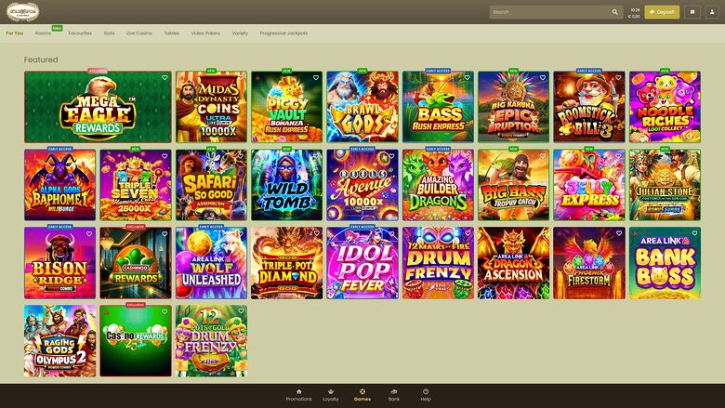The height and width of the screenshot is (408, 725).
Task: Favourite Triple Seven with heart icon
Action: (165, 156)
